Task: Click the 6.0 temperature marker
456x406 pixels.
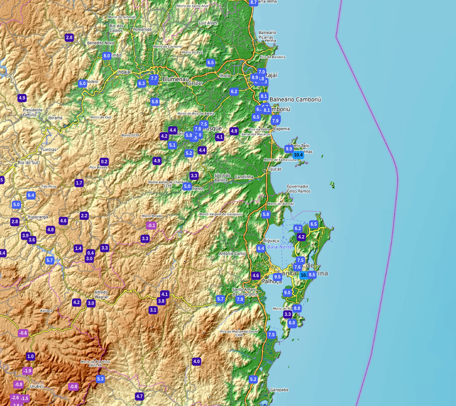Action: coord(292,323)
